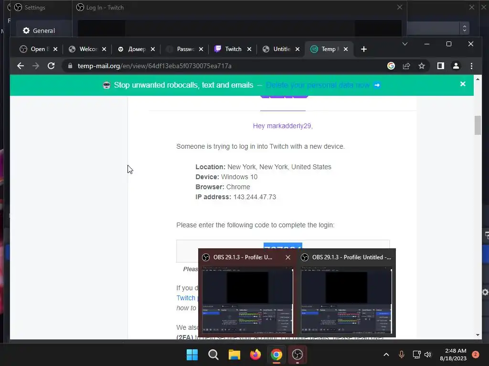Click the blue arrow in banner

pos(377,85)
